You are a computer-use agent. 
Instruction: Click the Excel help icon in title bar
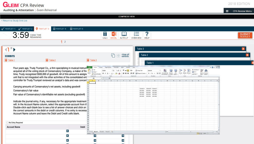tap(212, 67)
